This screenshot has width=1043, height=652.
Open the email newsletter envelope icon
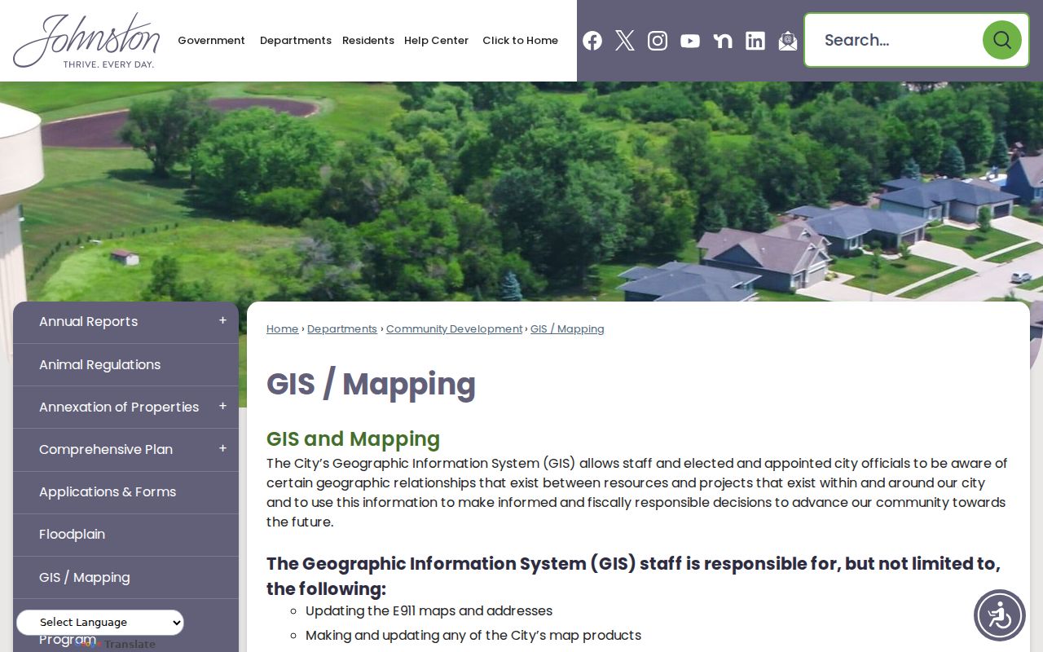tap(788, 41)
